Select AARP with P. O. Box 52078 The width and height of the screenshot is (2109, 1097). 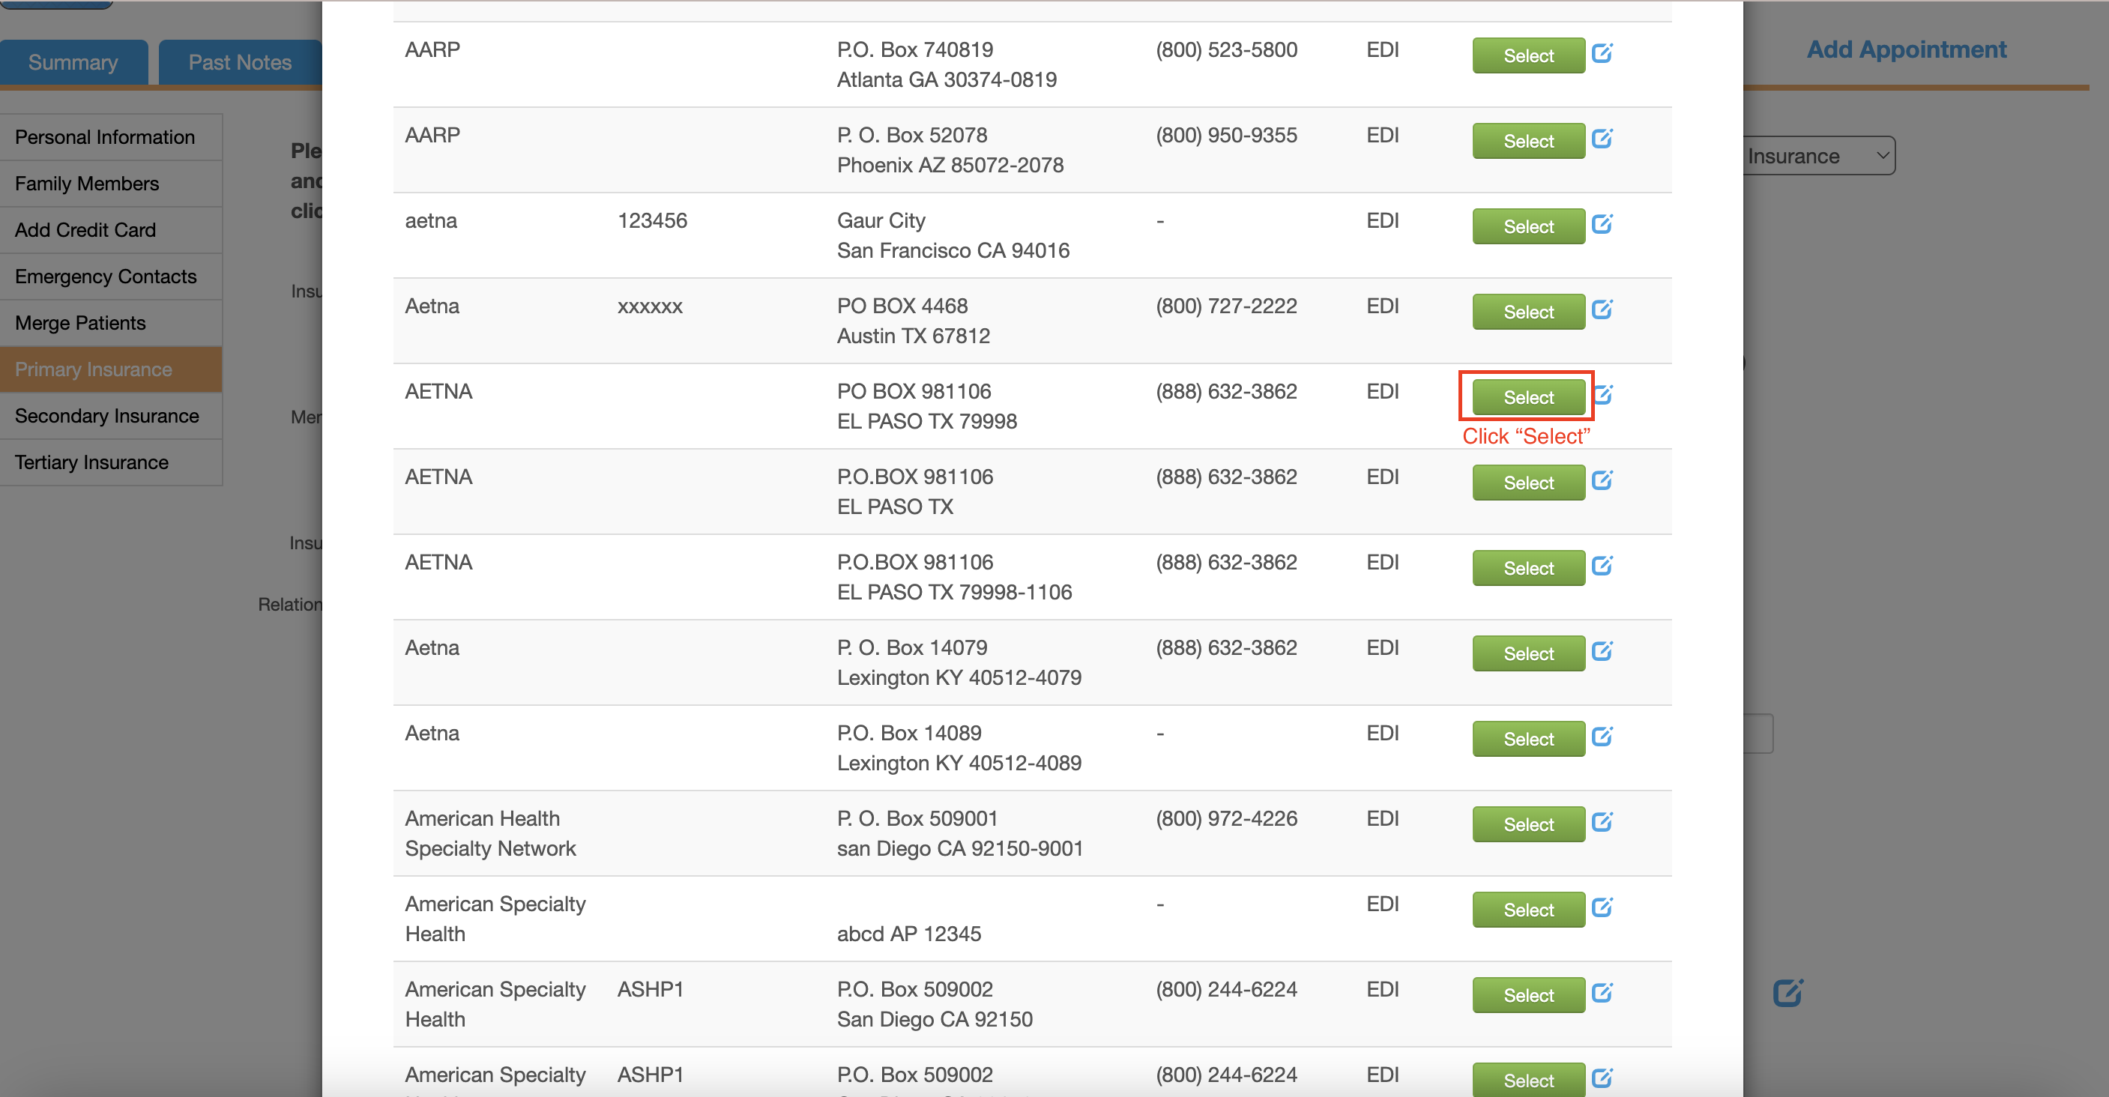coord(1527,141)
